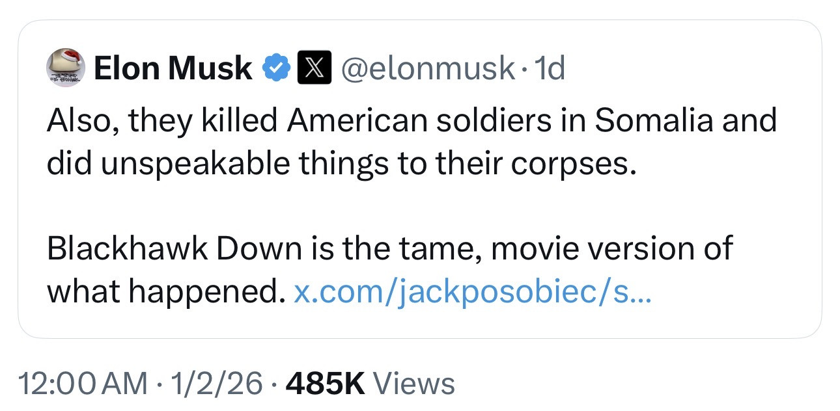Click the "485K" view count number
This screenshot has width=840, height=411.
(x=324, y=383)
